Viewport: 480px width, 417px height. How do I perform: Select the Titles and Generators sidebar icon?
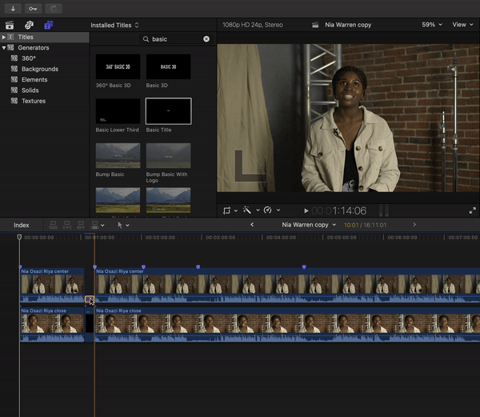[48, 25]
